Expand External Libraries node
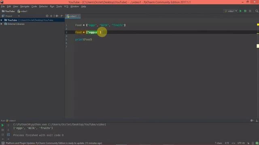 pyautogui.click(x=2, y=24)
